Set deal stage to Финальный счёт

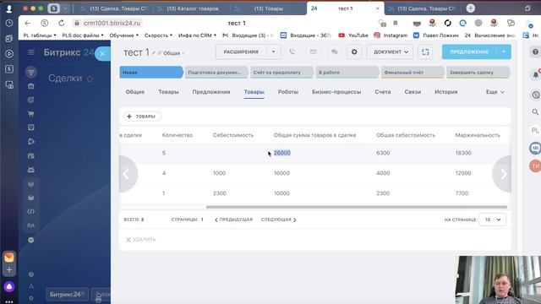412,73
